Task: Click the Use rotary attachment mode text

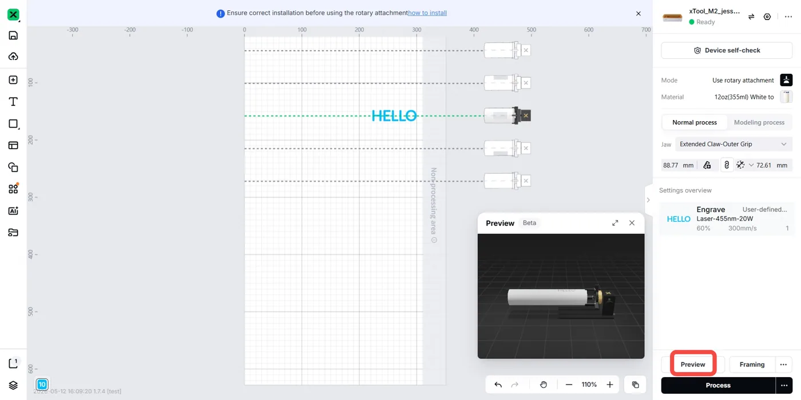Action: pos(743,81)
